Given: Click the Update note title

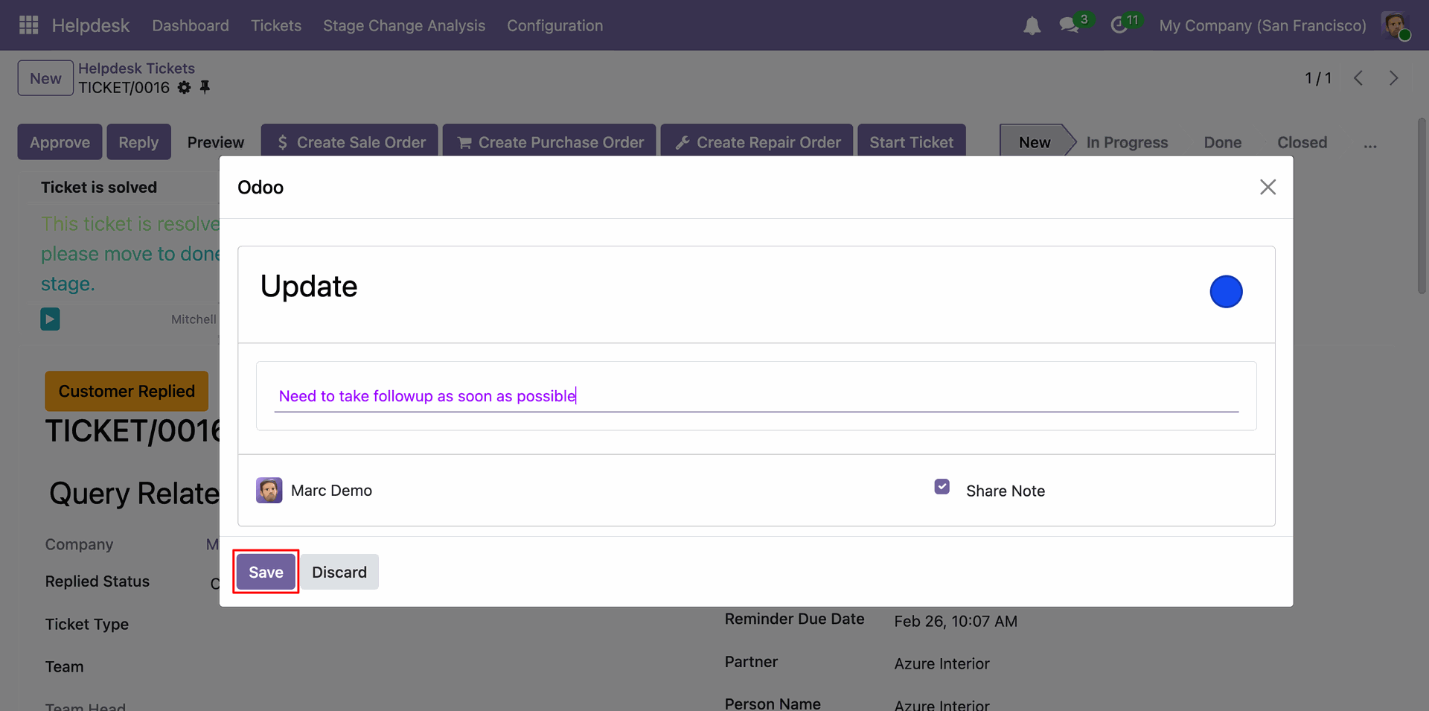Looking at the screenshot, I should 309,287.
